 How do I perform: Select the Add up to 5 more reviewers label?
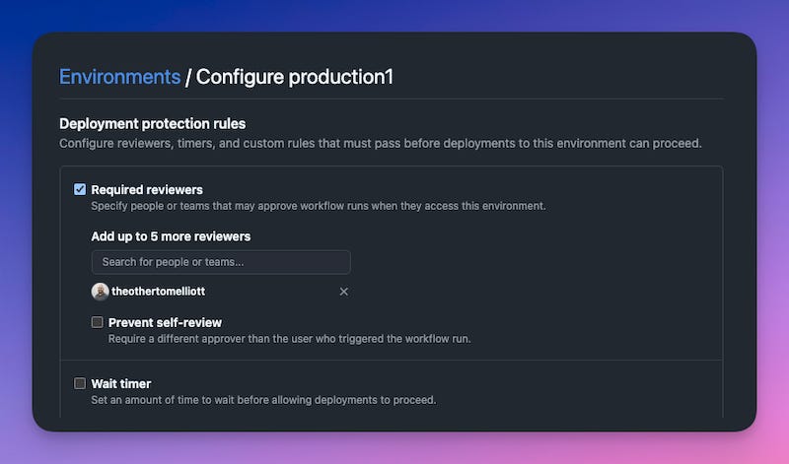tap(171, 236)
